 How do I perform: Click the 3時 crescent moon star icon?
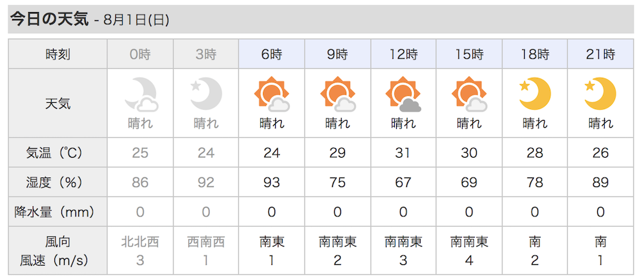pos(206,93)
